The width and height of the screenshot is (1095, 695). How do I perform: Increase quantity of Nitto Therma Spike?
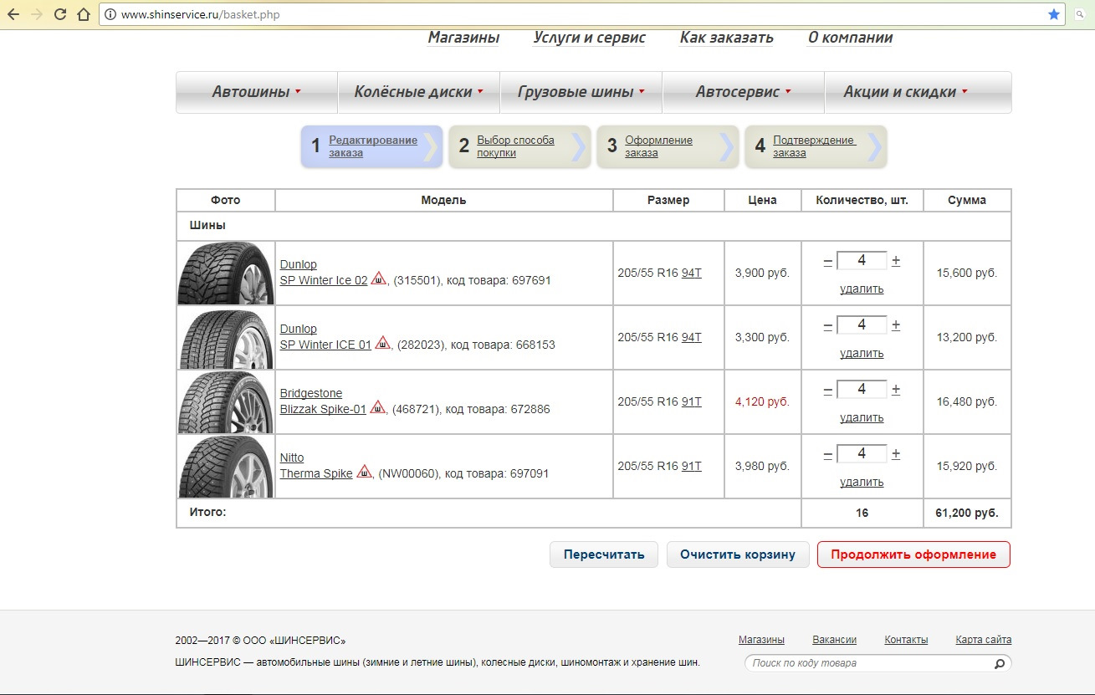(896, 454)
